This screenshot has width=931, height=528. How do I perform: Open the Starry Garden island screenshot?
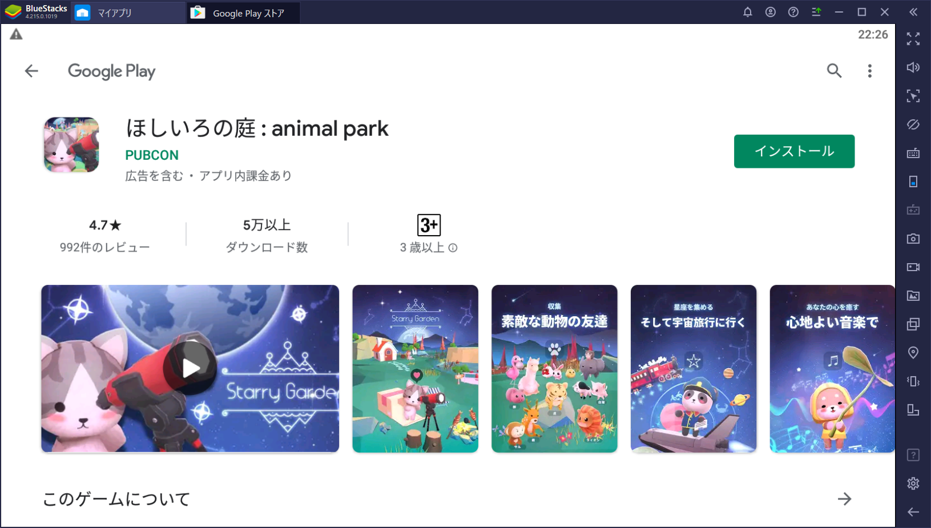click(415, 369)
